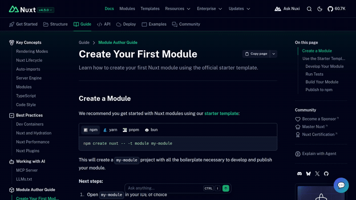Open the search magnifier icon

coord(309,9)
